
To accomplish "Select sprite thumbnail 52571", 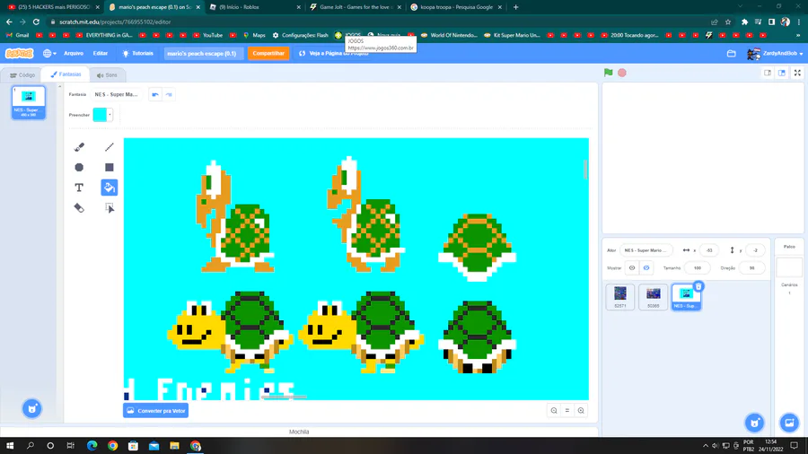I will [x=619, y=297].
